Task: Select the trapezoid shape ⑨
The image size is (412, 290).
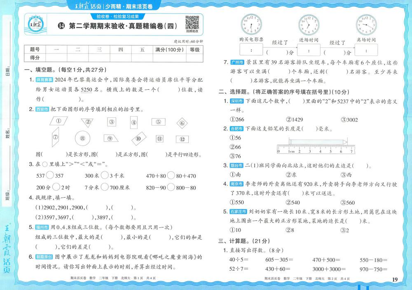Action: (110, 138)
